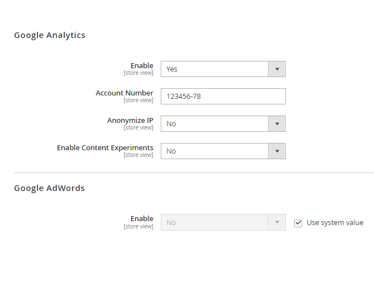Screen dimensions: 374x282
Task: Open the Enable Content Experiments dropdown
Action: [215, 151]
